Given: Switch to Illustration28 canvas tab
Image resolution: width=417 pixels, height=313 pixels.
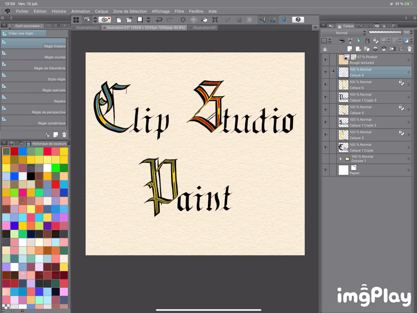Looking at the screenshot, I should pyautogui.click(x=203, y=27).
